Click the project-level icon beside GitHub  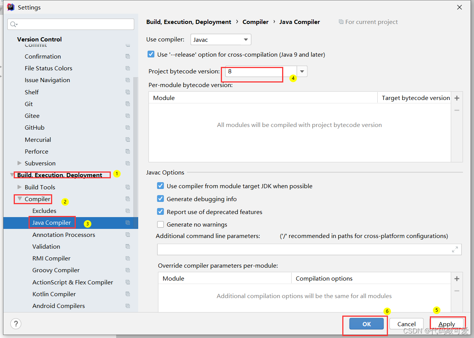(128, 128)
